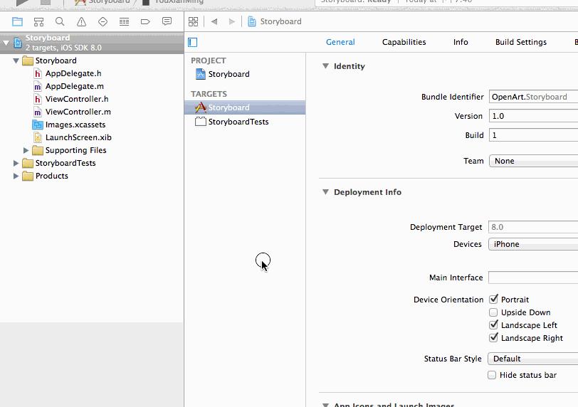
Task: Open the Debug navigator icon
Action: click(x=125, y=22)
